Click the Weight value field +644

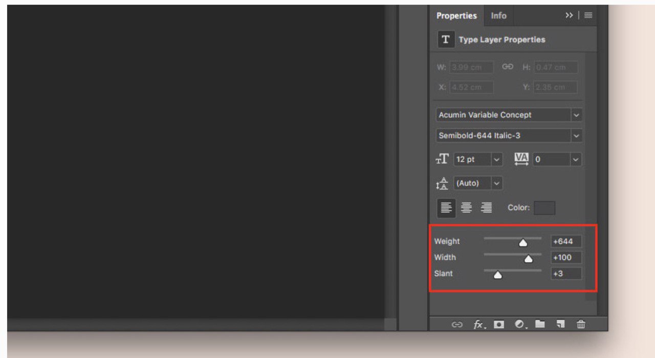click(x=566, y=241)
